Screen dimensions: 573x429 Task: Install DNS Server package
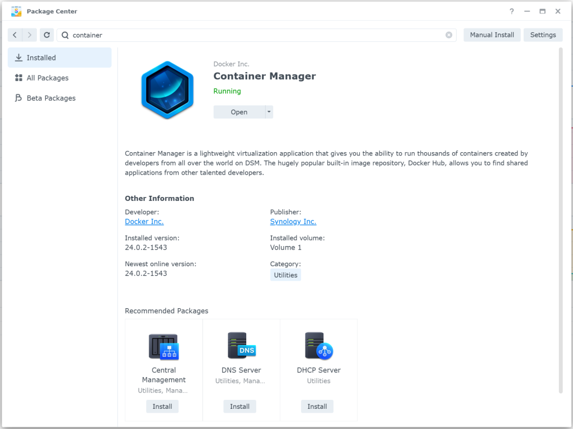click(x=239, y=406)
